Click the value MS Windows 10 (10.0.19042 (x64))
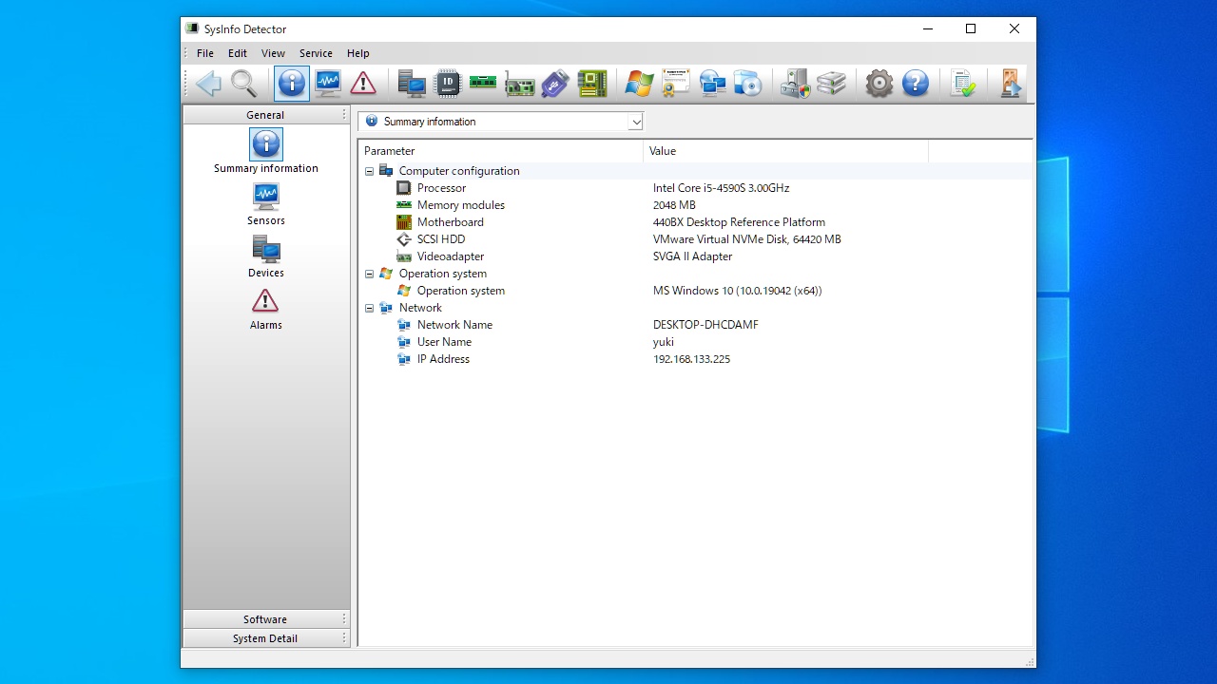The height and width of the screenshot is (684, 1217). pyautogui.click(x=737, y=291)
